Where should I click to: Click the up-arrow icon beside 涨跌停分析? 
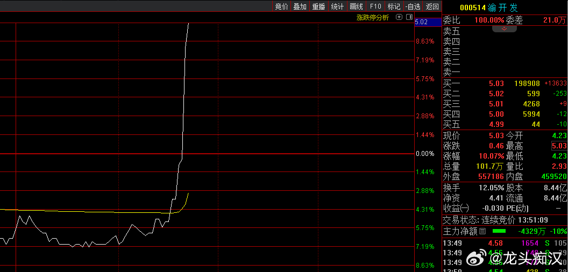point(399,17)
